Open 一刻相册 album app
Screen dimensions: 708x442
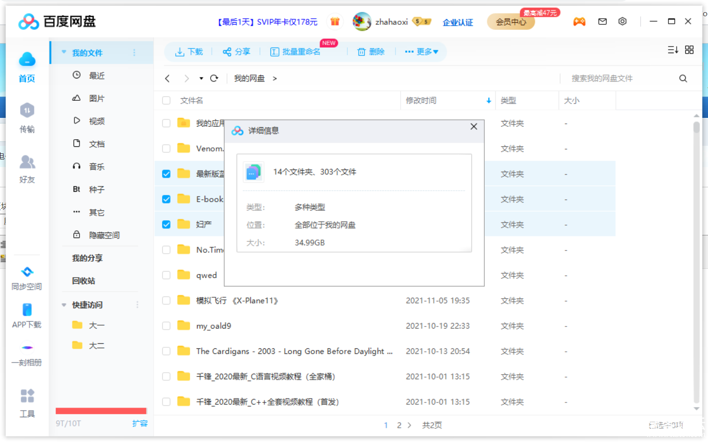pyautogui.click(x=27, y=354)
